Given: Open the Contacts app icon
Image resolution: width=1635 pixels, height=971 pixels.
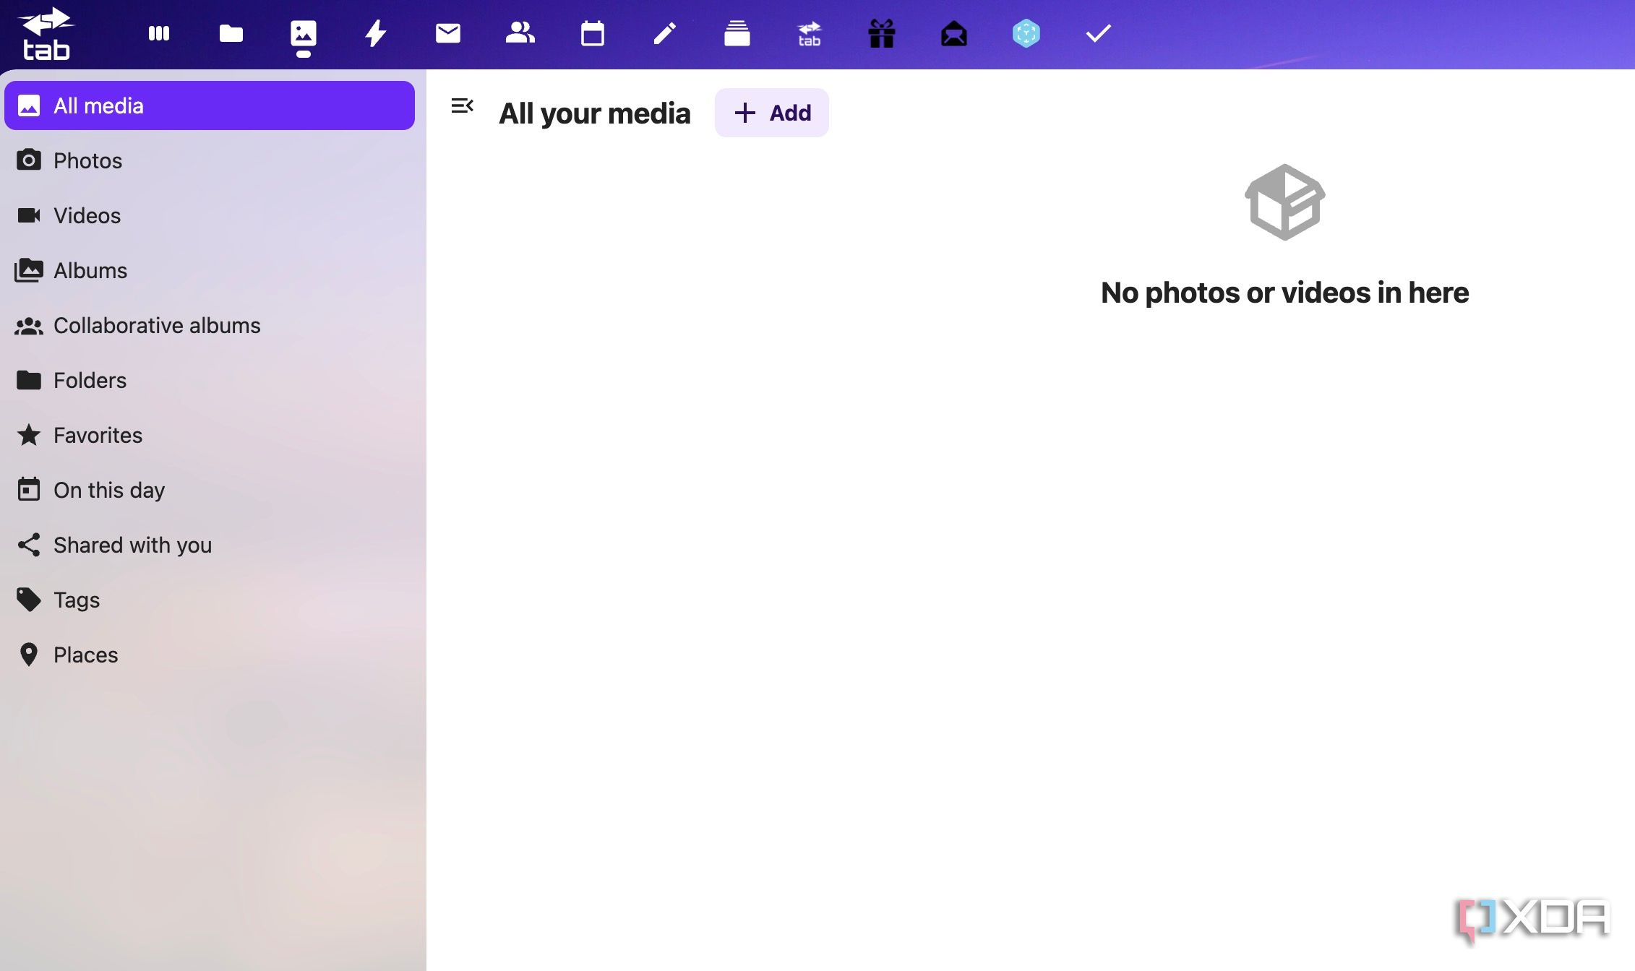Looking at the screenshot, I should coord(520,33).
